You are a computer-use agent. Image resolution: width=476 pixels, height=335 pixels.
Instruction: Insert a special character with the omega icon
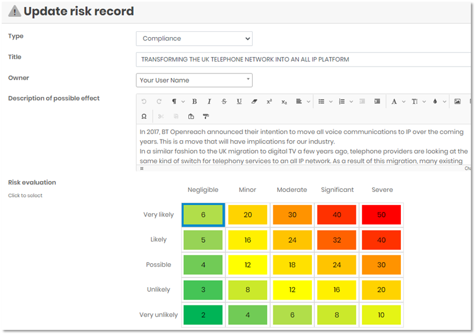pos(144,116)
